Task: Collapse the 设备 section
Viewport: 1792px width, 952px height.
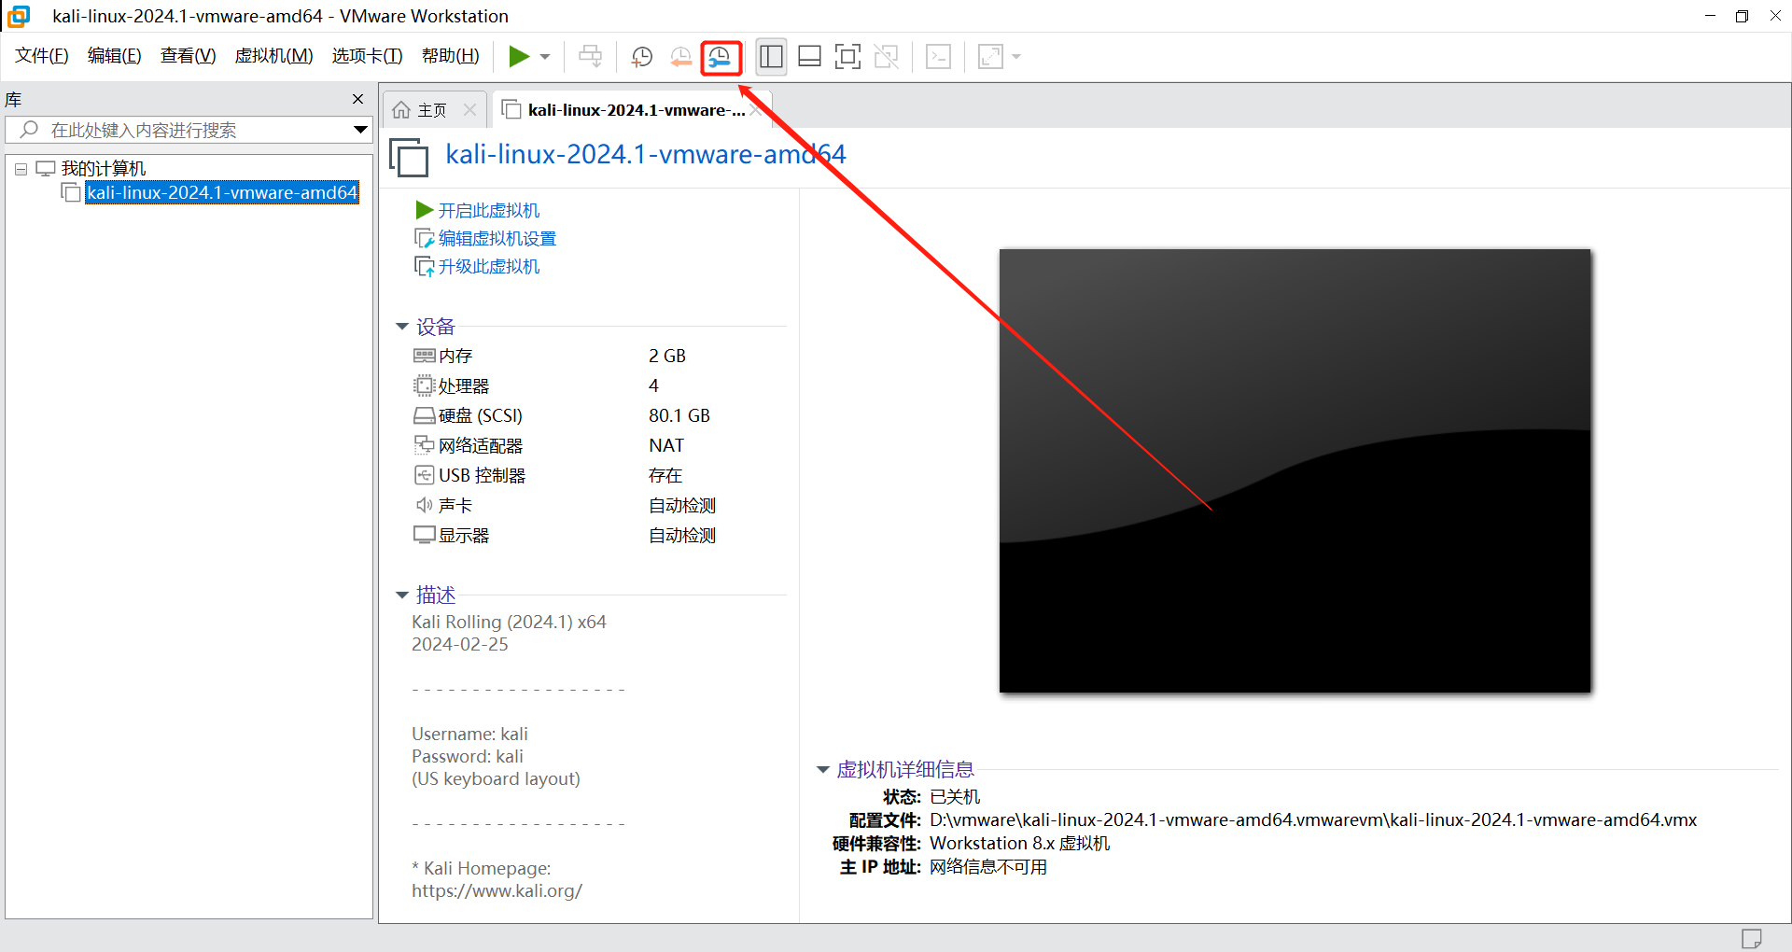Action: tap(402, 327)
